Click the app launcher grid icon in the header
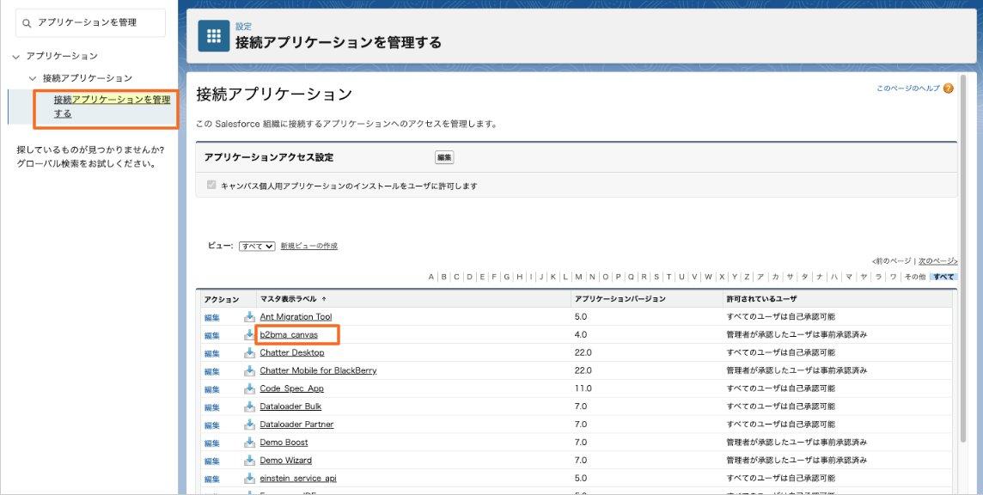The image size is (983, 495). (x=214, y=36)
